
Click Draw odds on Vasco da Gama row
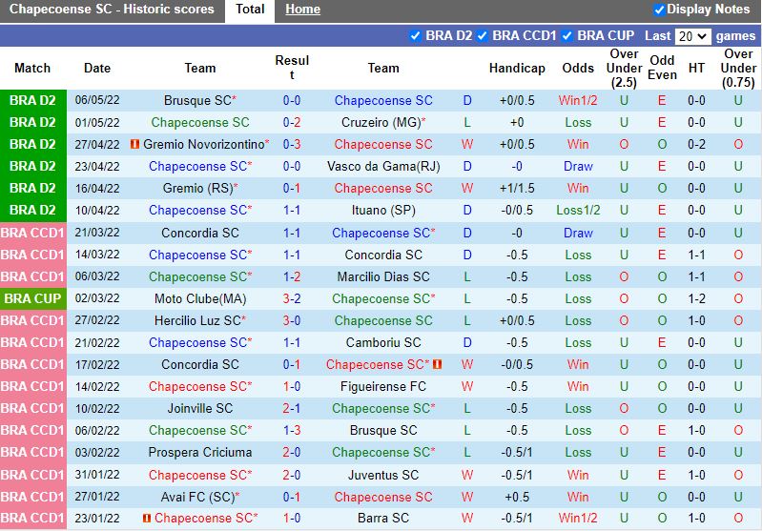578,167
